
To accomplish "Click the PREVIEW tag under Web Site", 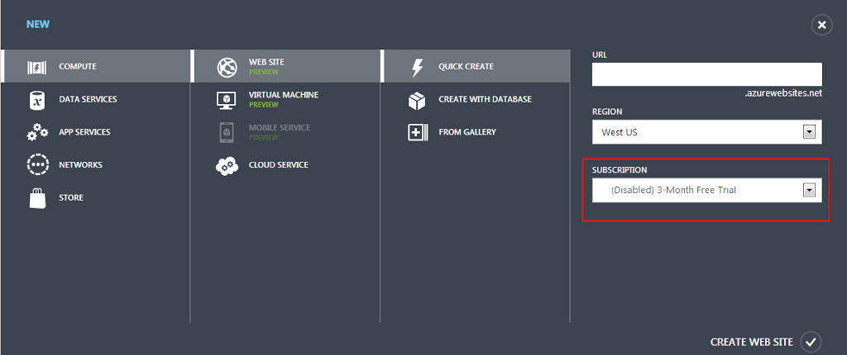I will (264, 72).
